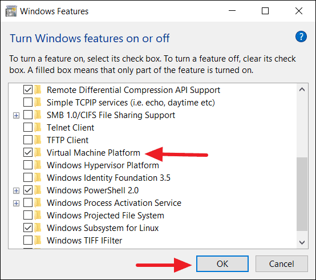Click the scrollbar down arrow
Viewport: 316px width, 280px height.
(302, 242)
